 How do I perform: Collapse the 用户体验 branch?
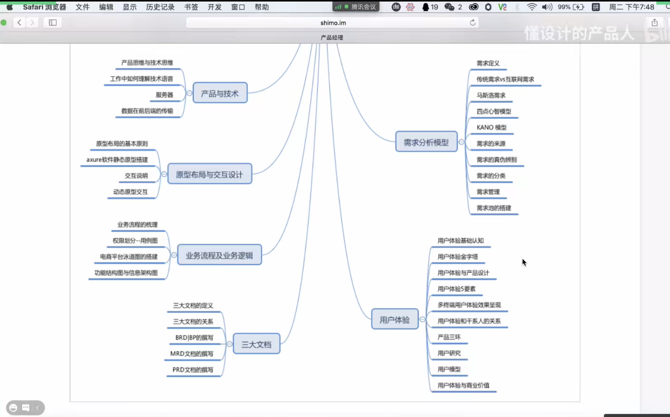coord(423,320)
